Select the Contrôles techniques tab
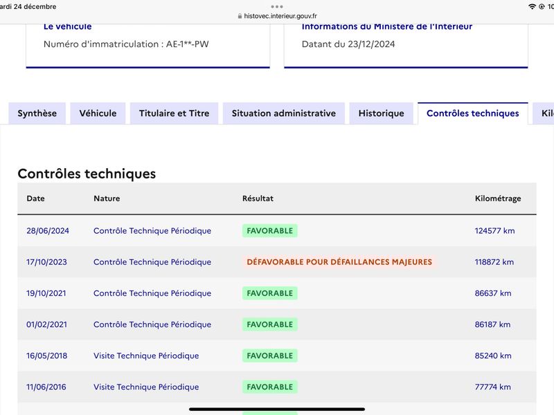 tap(473, 113)
